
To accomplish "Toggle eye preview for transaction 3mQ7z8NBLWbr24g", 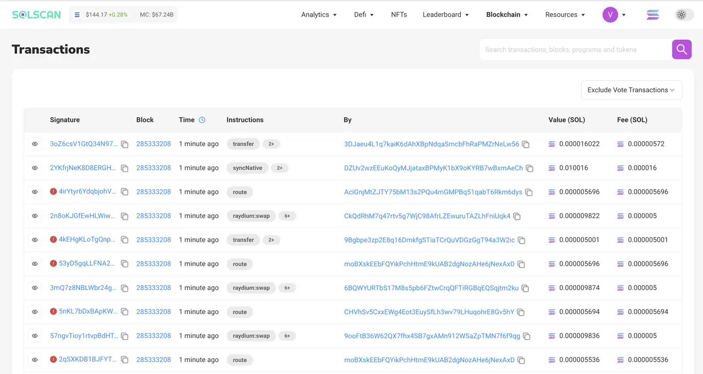I will pyautogui.click(x=35, y=288).
